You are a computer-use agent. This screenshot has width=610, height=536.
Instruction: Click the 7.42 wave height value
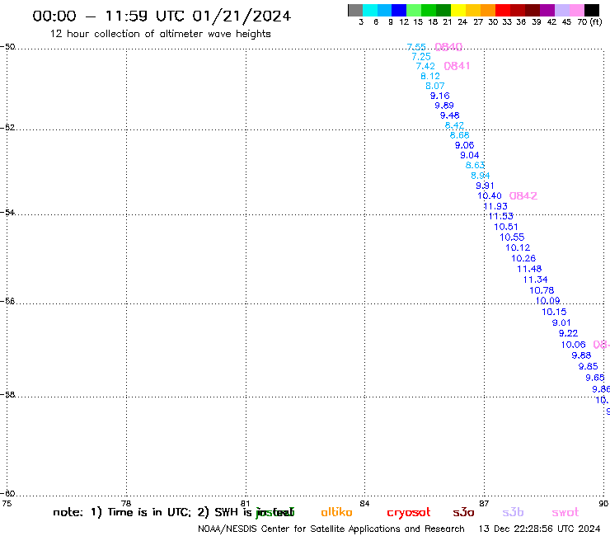click(x=425, y=66)
